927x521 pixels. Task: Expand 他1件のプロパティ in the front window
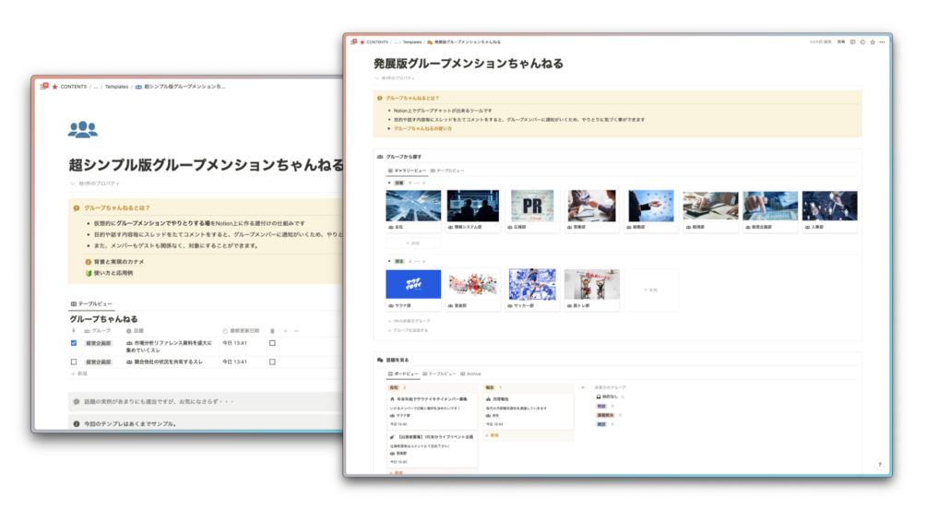pyautogui.click(x=395, y=78)
